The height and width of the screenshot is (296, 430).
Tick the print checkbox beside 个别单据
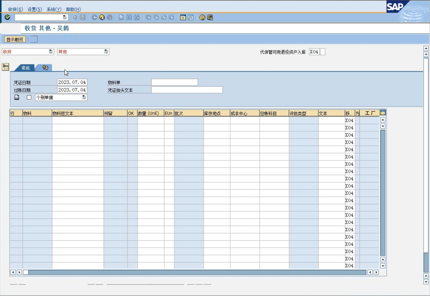point(29,98)
